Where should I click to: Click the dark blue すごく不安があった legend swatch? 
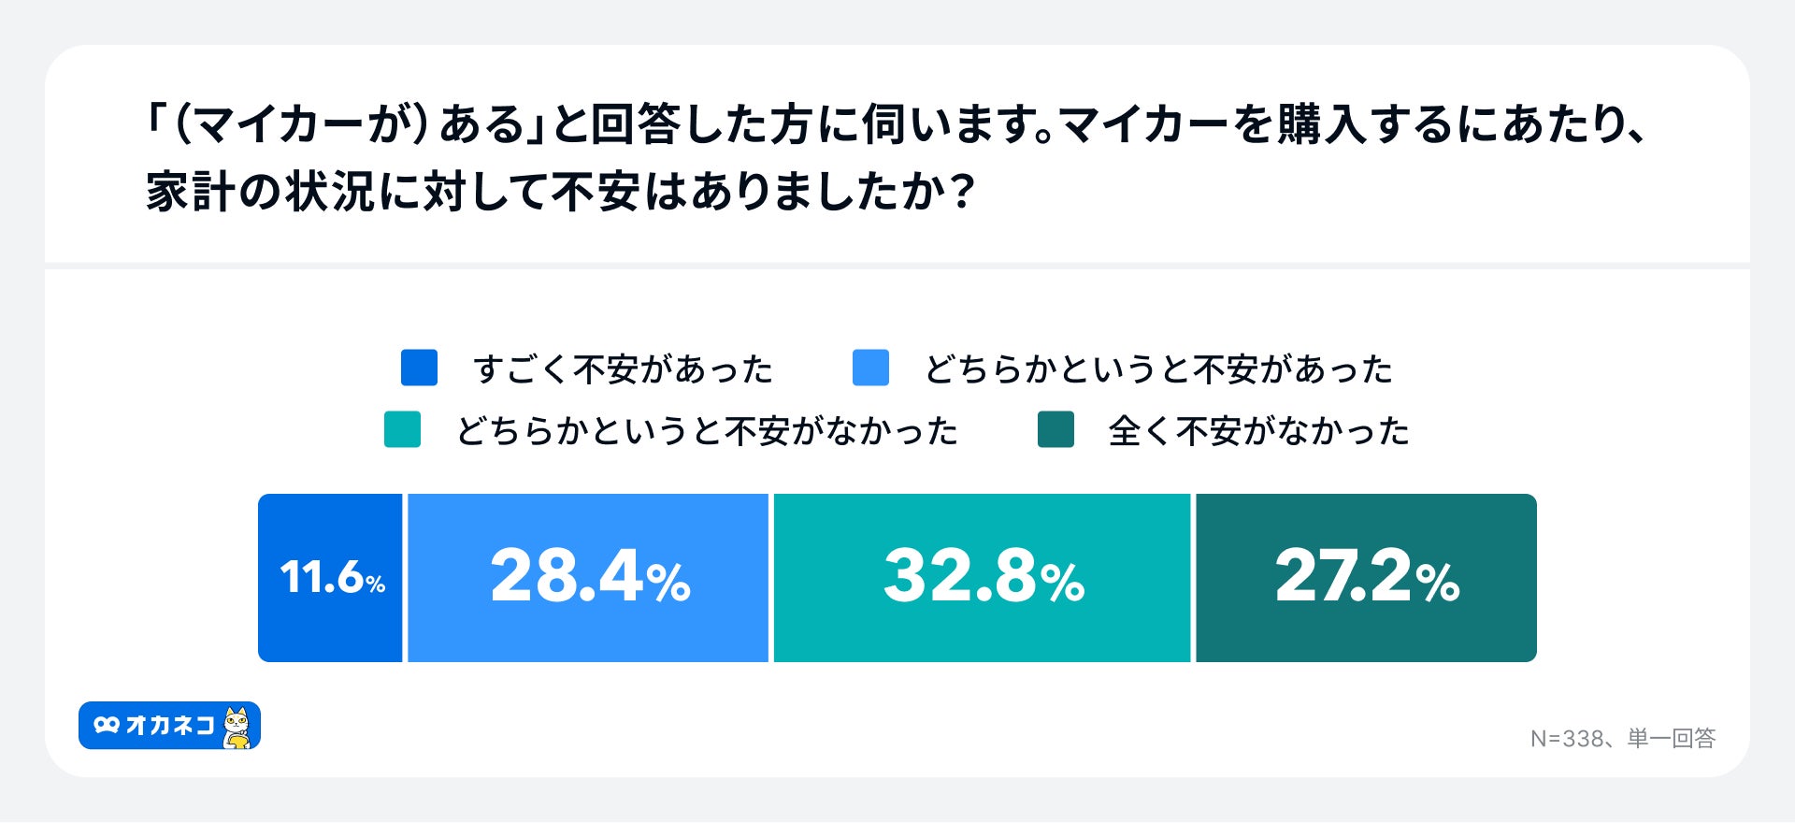[419, 368]
